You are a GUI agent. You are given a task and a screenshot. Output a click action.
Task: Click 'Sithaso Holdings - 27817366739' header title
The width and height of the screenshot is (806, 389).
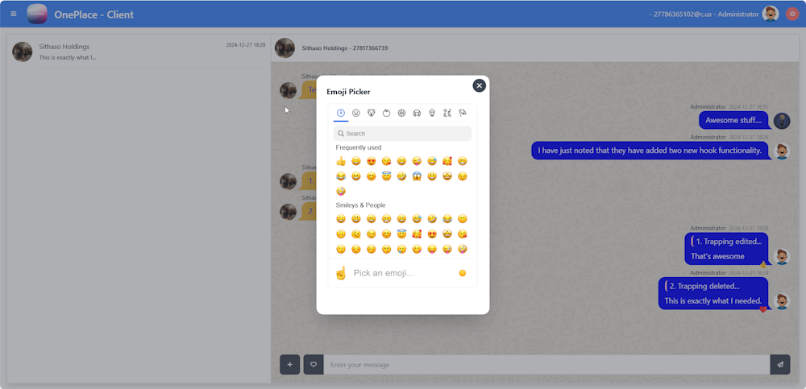[345, 48]
